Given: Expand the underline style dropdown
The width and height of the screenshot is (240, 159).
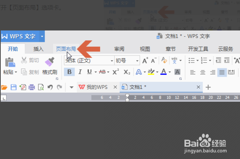Looking at the screenshot, I should 96,72.
